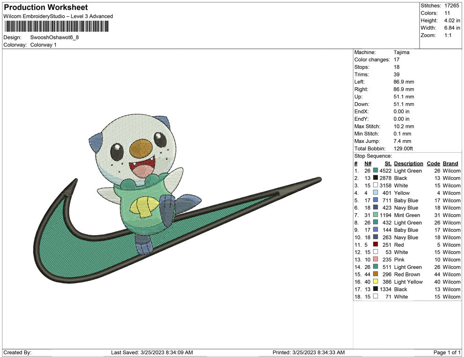Select the Up value '51.1 mm'
464x357 pixels.
click(x=404, y=97)
